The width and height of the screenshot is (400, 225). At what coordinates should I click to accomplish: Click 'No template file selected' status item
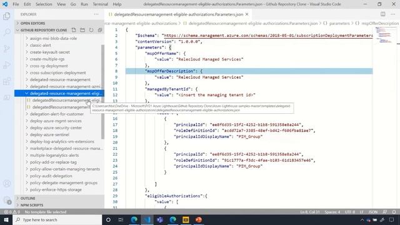point(46,212)
